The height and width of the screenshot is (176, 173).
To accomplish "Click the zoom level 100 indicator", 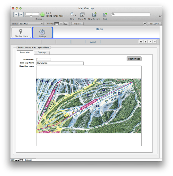I will point(12,160).
